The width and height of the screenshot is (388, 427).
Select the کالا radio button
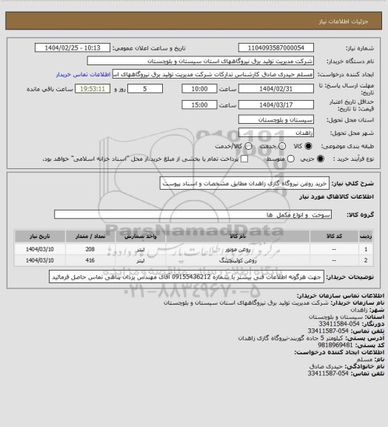[x=308, y=146]
